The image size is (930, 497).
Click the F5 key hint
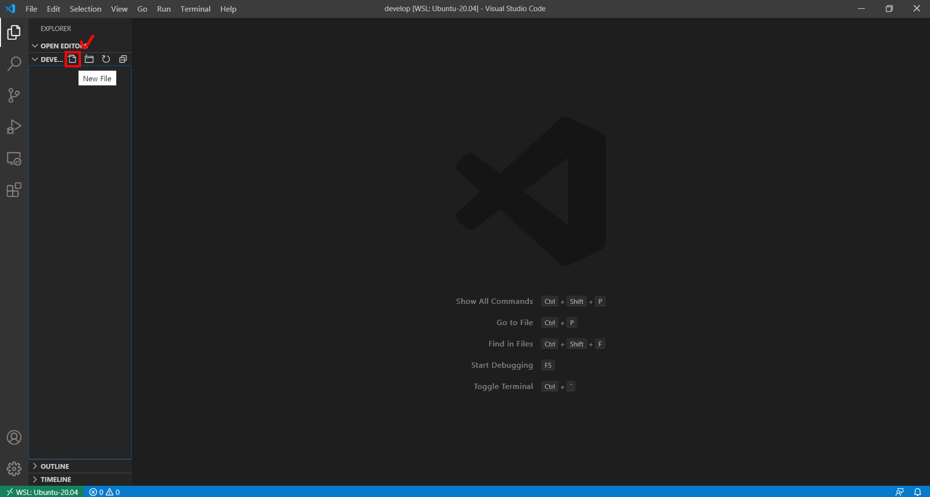coord(548,365)
